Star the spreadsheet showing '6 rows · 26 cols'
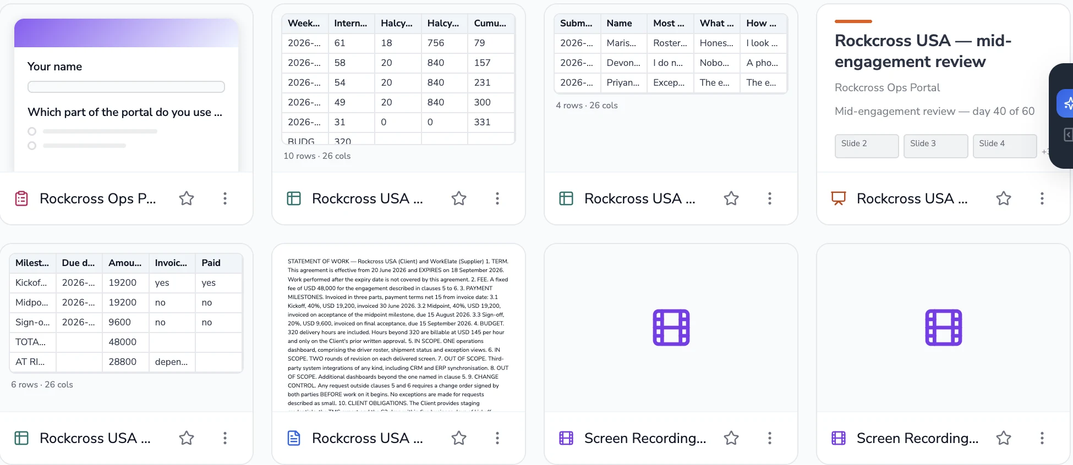Viewport: 1073px width, 465px height. [x=187, y=438]
